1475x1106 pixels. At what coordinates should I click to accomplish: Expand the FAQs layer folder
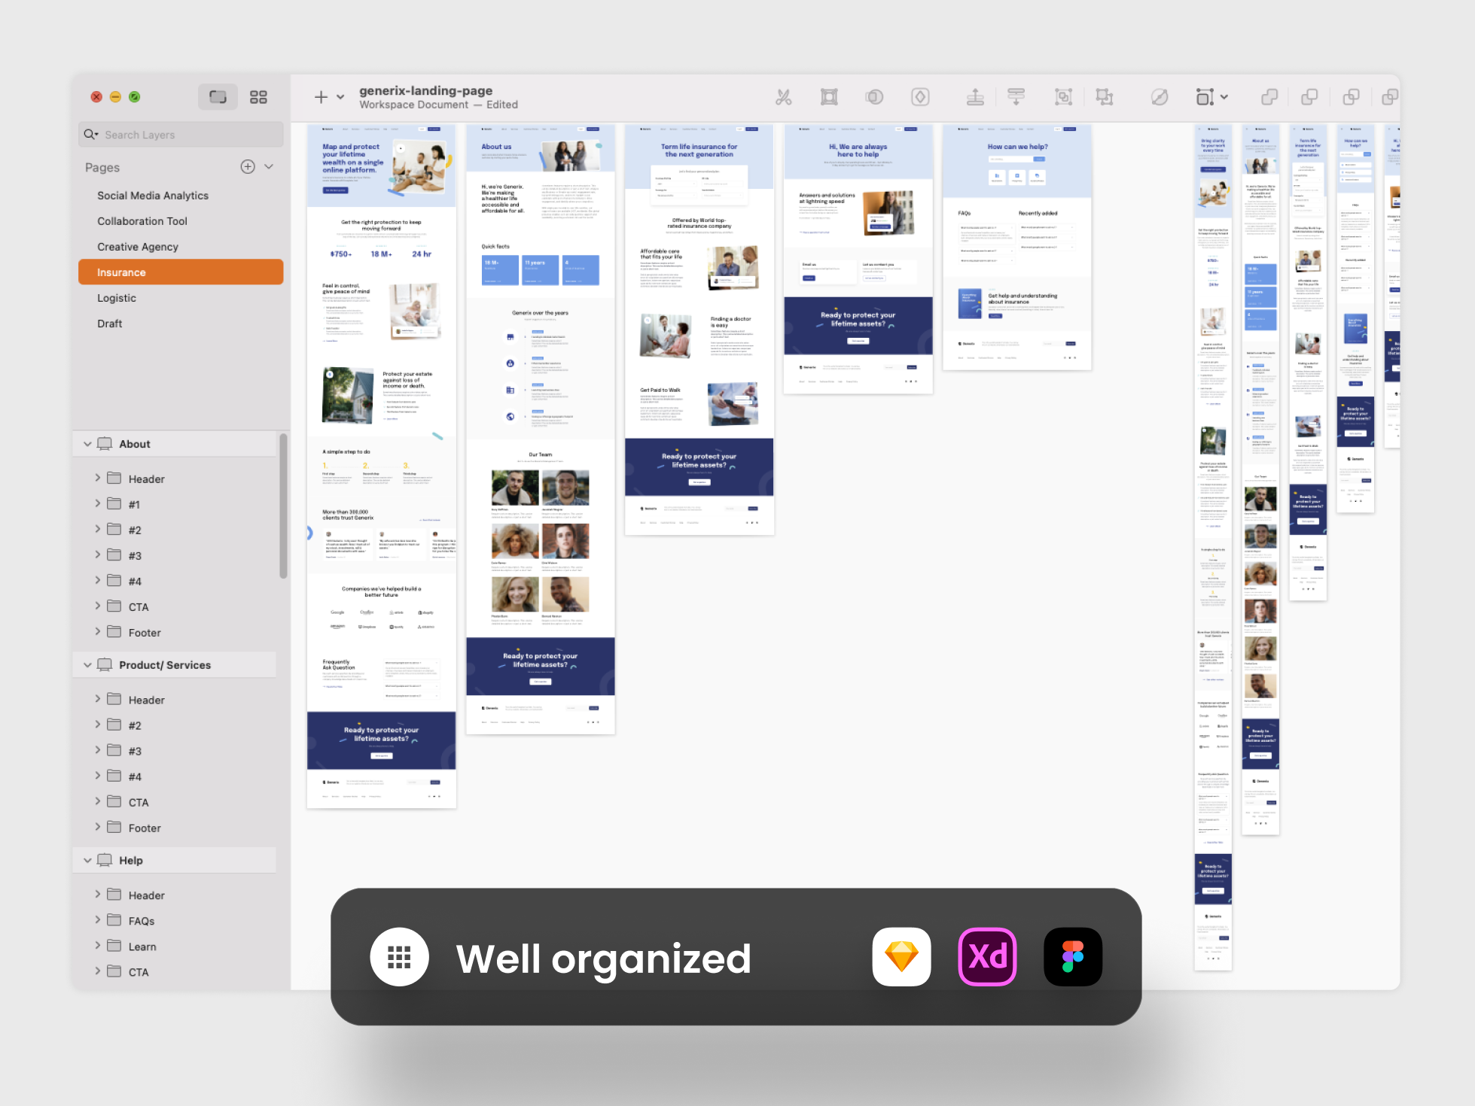click(98, 920)
